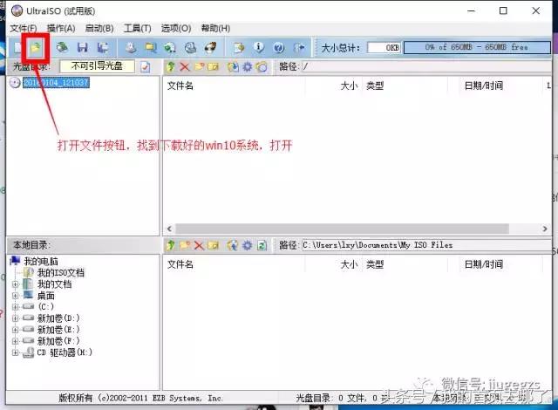558x410 pixels.
Task: Open the 工具(T) menu
Action: (138, 29)
